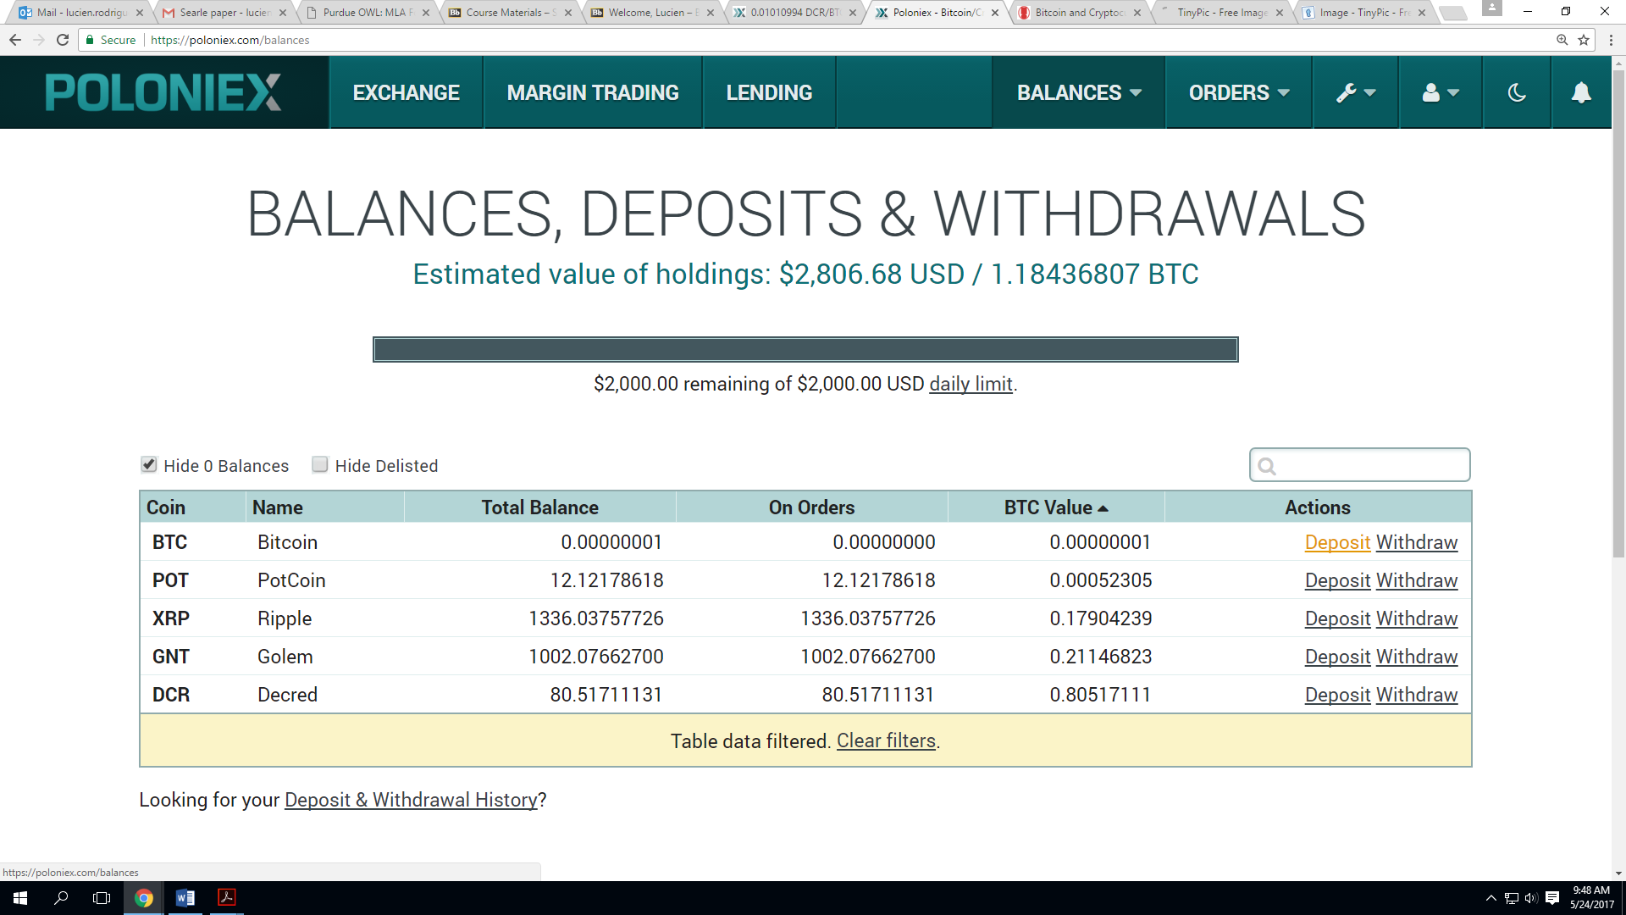The image size is (1626, 915).
Task: Open Chrome's three-dot menu
Action: pos(1611,40)
